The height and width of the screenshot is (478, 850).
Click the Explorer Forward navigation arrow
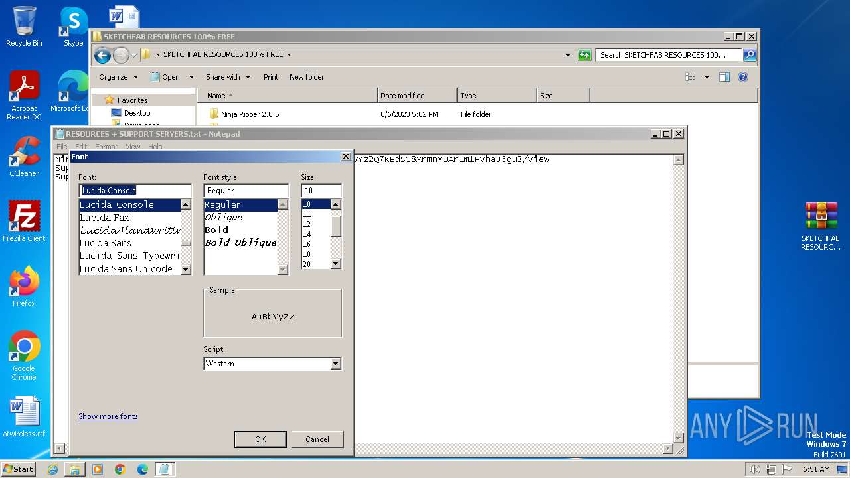click(x=121, y=55)
